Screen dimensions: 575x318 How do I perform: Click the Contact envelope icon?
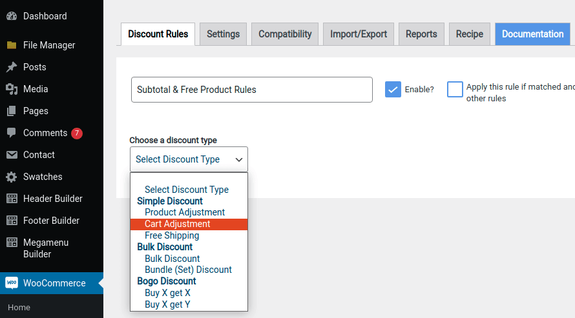12,155
